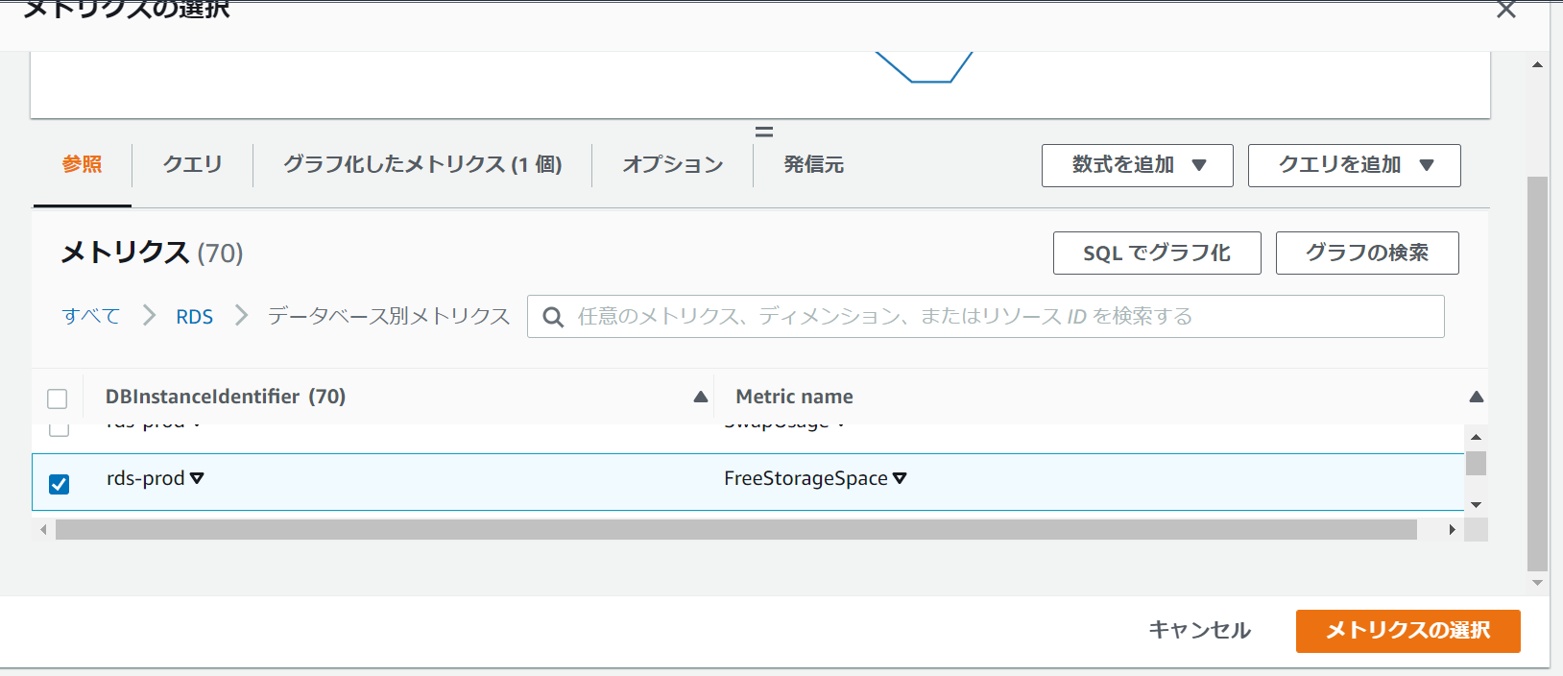1563x676 pixels.
Task: Click the Metric name column header
Action: (x=795, y=397)
